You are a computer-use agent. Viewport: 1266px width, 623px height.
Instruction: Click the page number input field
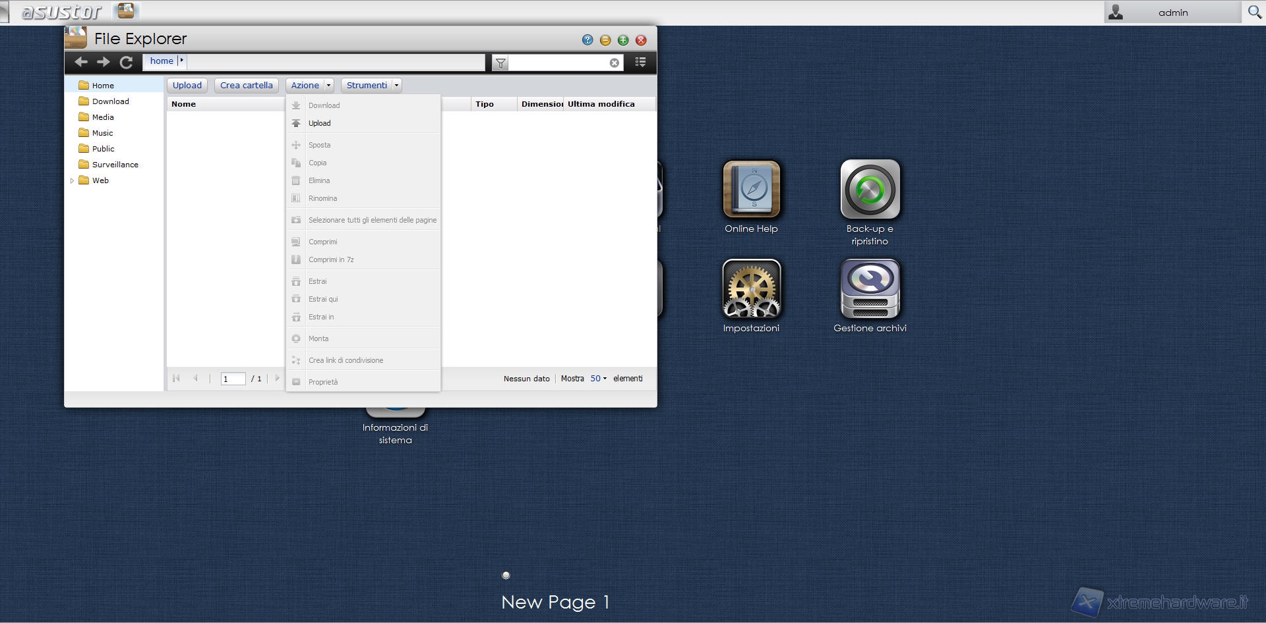pos(233,379)
